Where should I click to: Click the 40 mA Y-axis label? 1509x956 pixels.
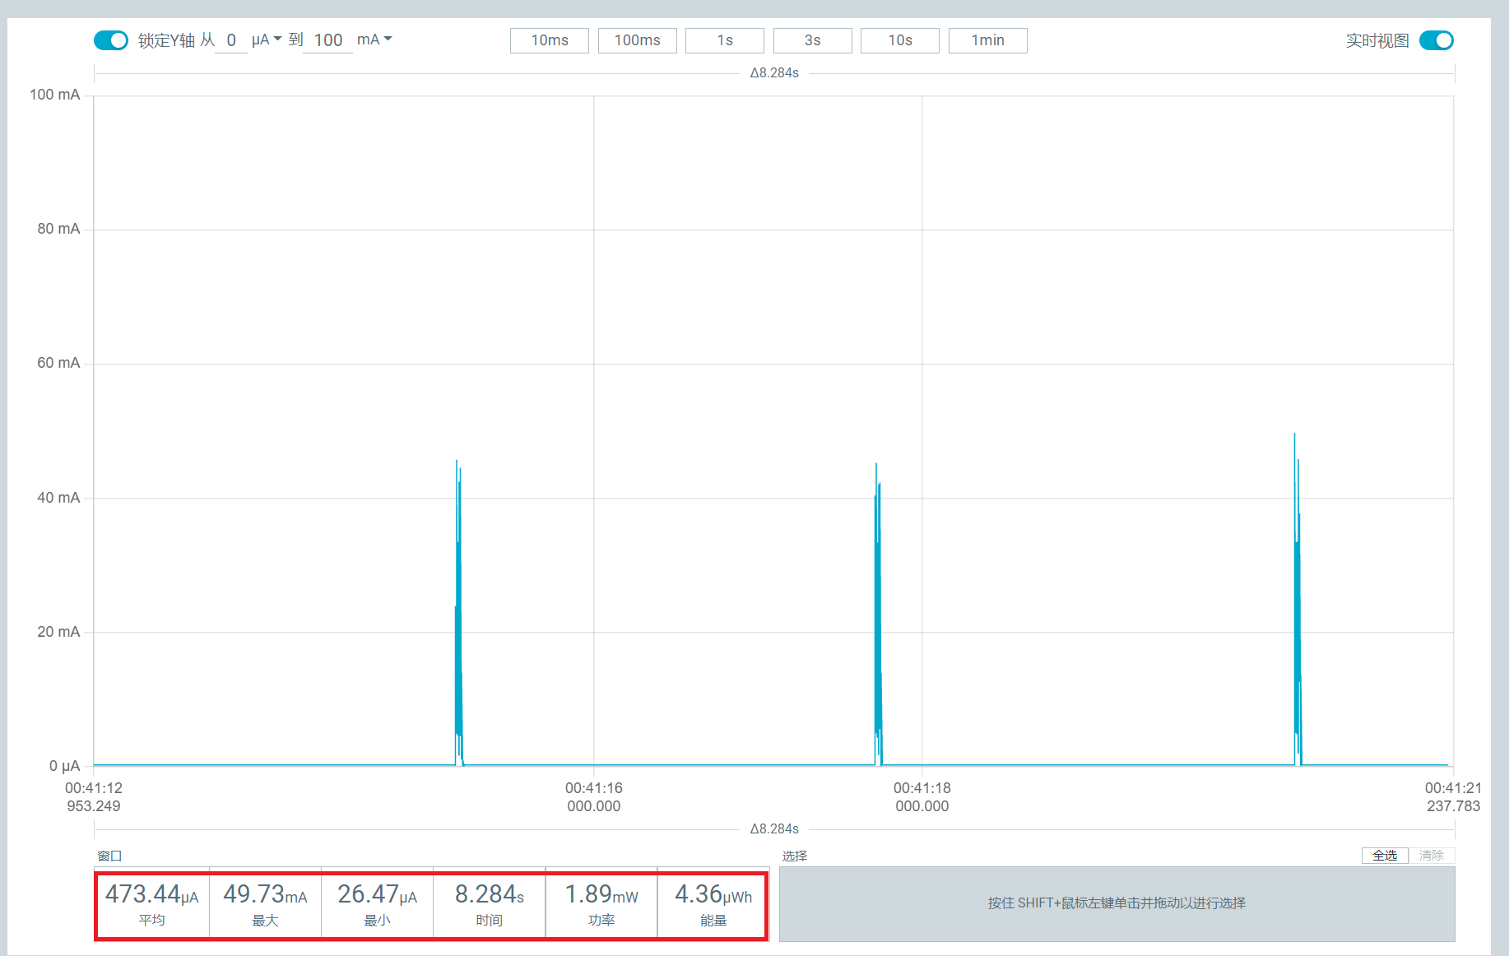[x=58, y=498]
